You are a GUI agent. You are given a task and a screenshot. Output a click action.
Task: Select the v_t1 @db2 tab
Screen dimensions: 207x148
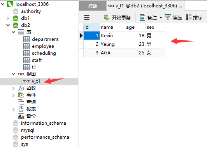(x=145, y=6)
